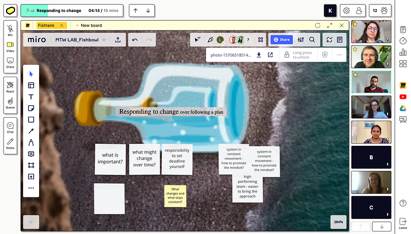Open the Upload tool

tap(31, 177)
